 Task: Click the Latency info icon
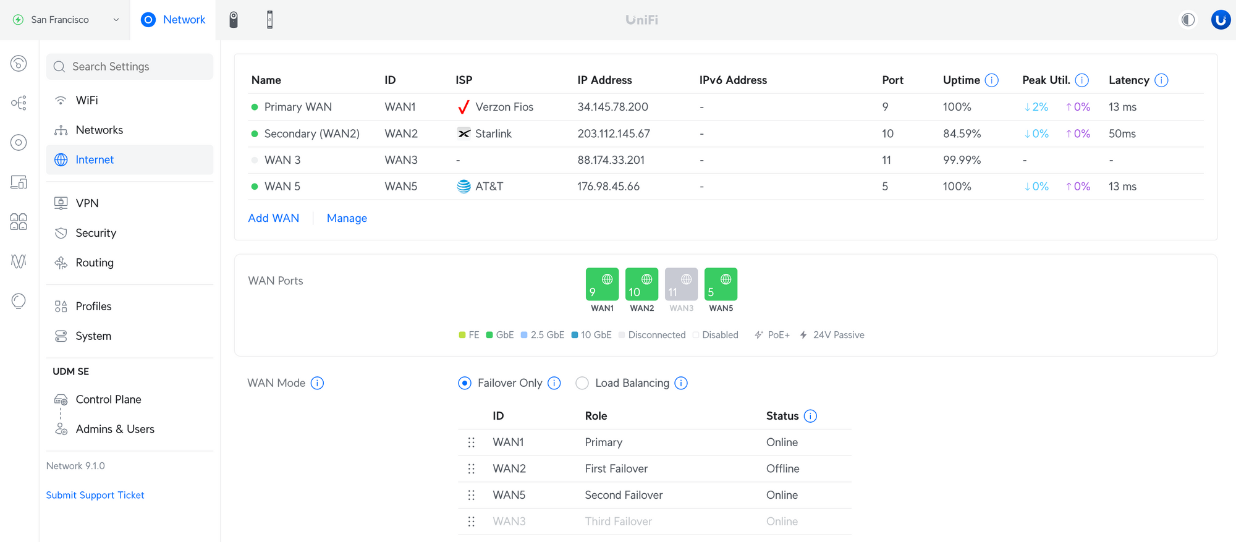click(x=1161, y=80)
